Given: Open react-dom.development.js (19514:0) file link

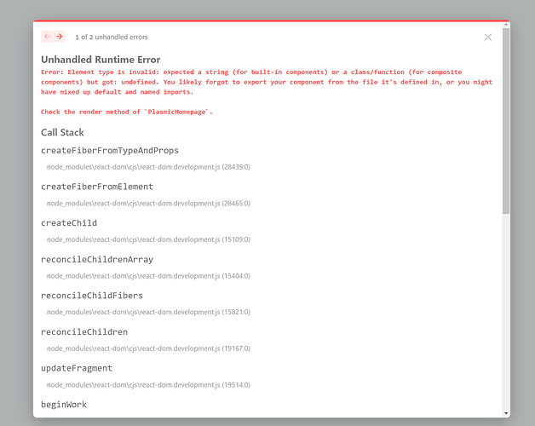Looking at the screenshot, I should coord(148,385).
